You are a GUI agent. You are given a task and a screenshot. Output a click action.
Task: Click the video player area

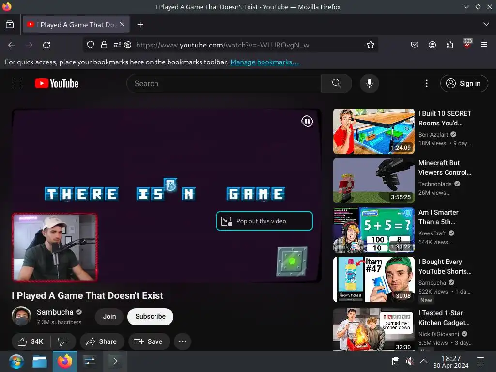click(x=167, y=196)
